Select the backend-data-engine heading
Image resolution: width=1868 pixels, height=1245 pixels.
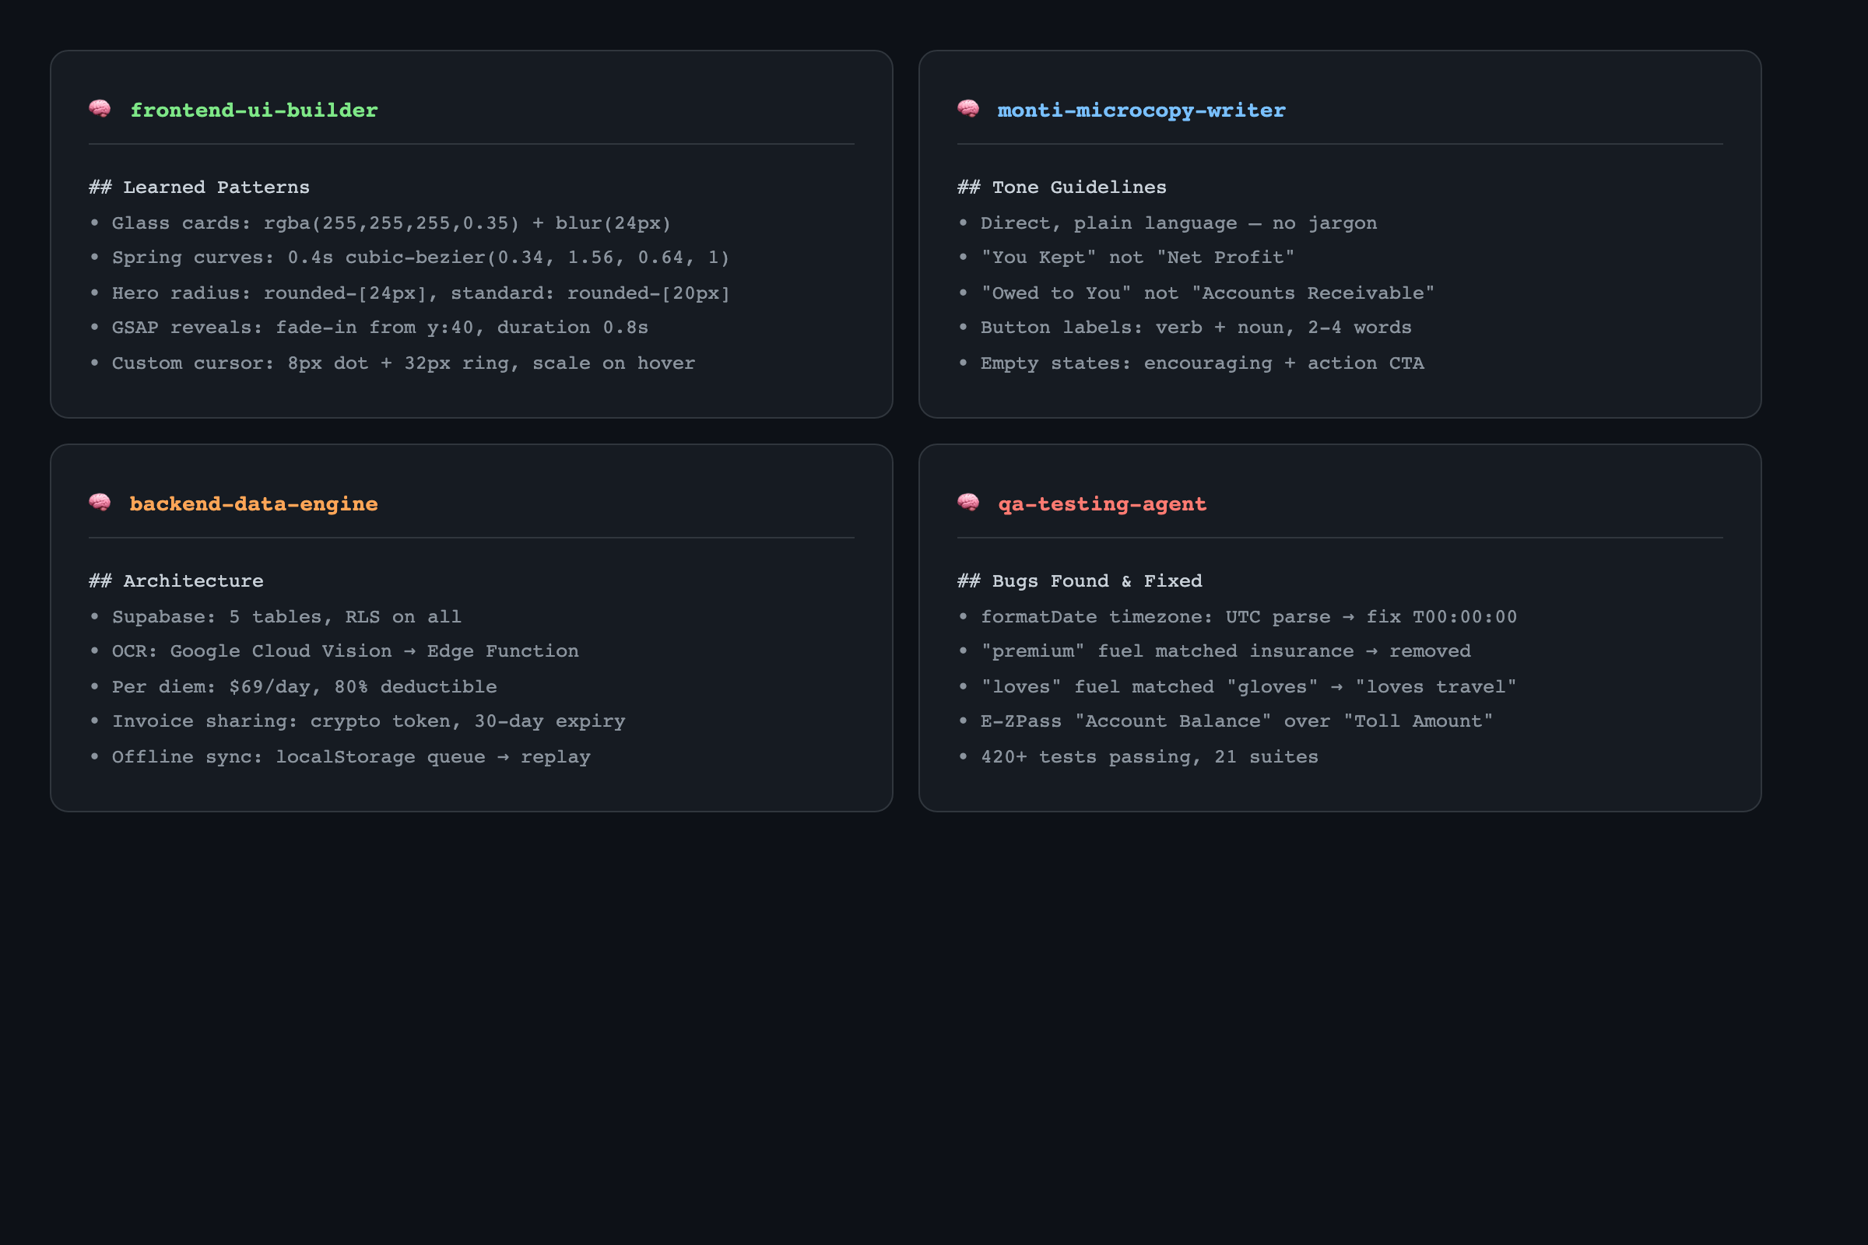(254, 504)
